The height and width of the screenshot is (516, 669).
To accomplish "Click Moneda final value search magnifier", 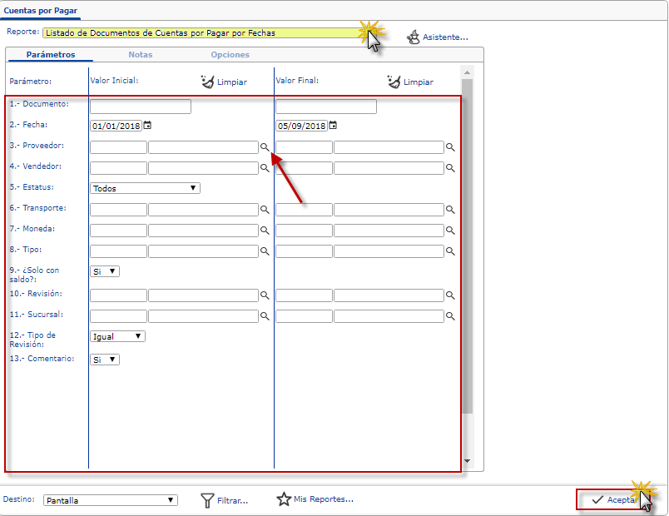I will click(x=450, y=231).
